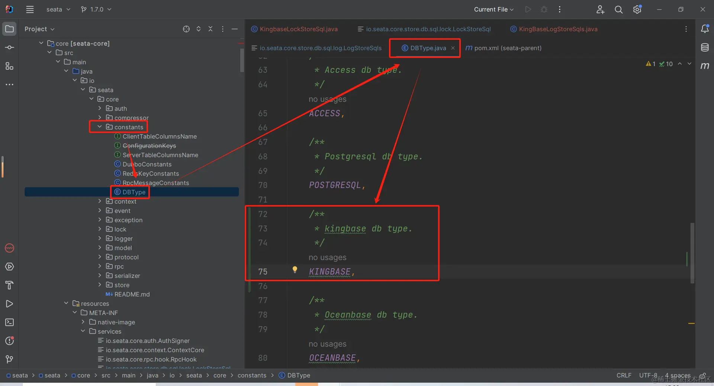Open the Problems tool window
Screen dimensions: 714x386
10,341
